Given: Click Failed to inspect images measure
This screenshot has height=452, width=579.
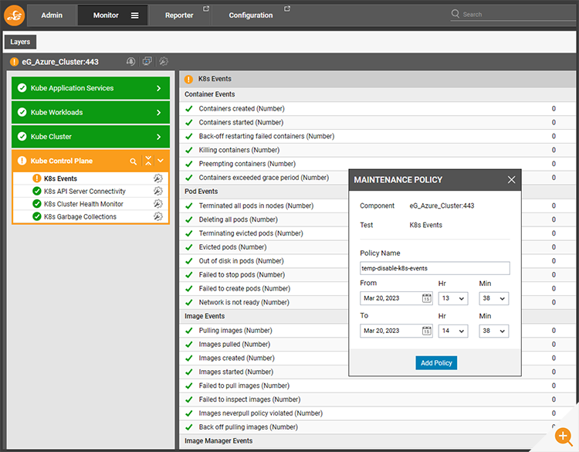Looking at the screenshot, I should click(249, 399).
